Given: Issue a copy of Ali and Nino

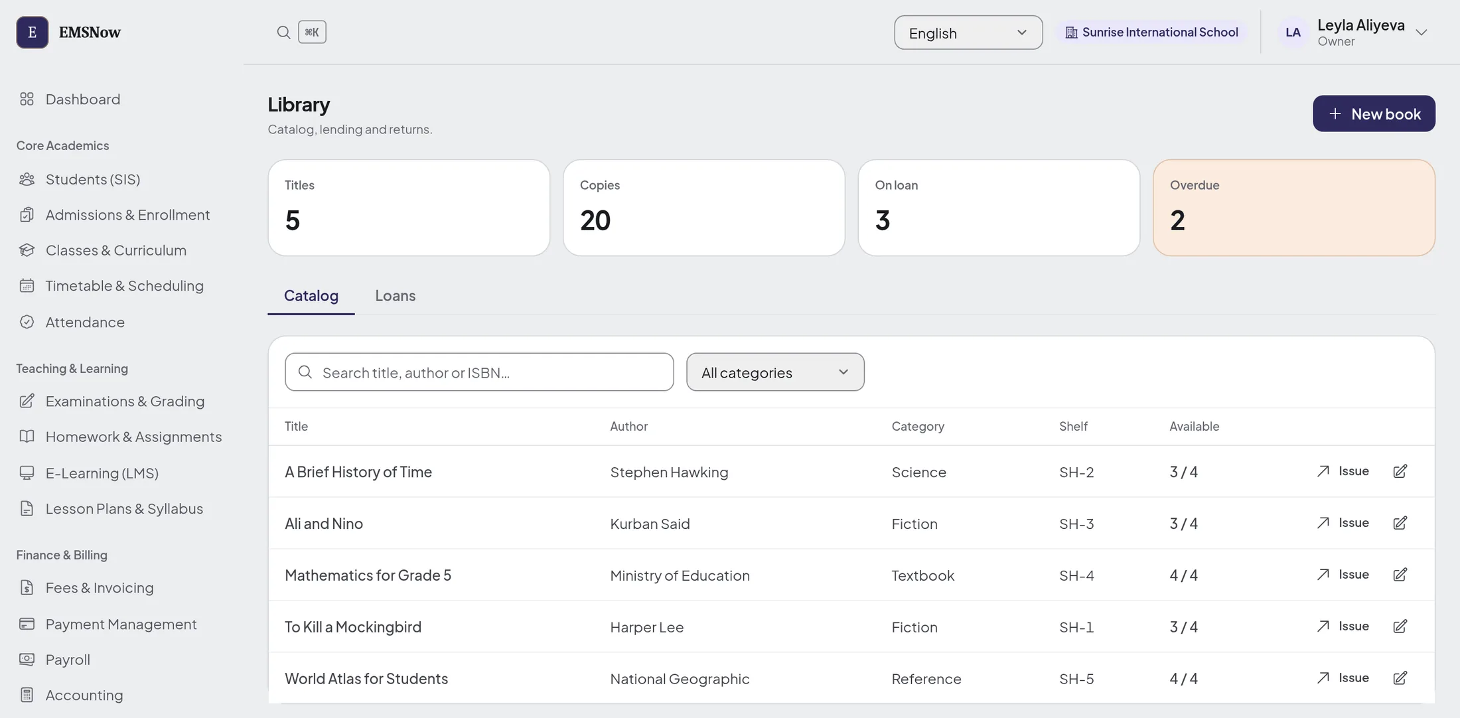Looking at the screenshot, I should click(1343, 523).
